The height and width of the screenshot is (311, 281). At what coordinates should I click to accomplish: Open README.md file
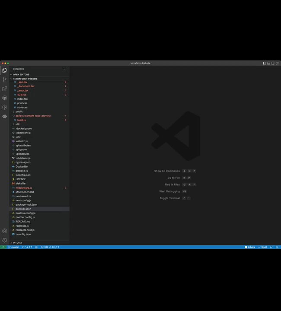pyautogui.click(x=39, y=222)
